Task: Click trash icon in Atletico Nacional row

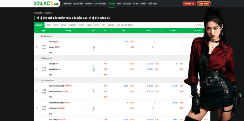Action: coord(37,108)
